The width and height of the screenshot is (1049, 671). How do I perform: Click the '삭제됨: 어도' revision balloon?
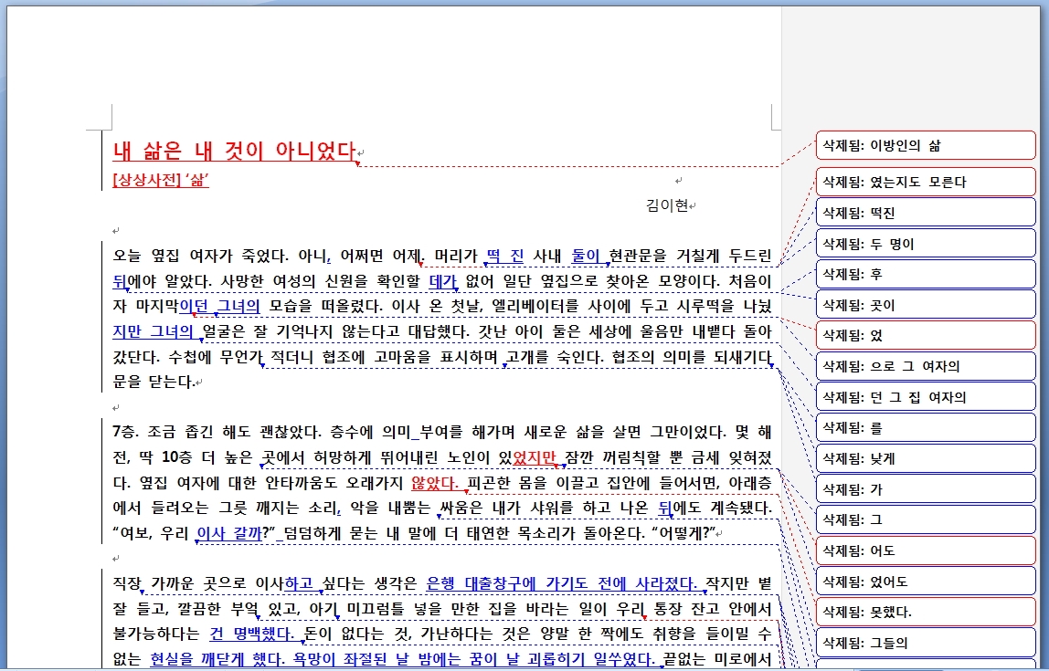[x=925, y=550]
